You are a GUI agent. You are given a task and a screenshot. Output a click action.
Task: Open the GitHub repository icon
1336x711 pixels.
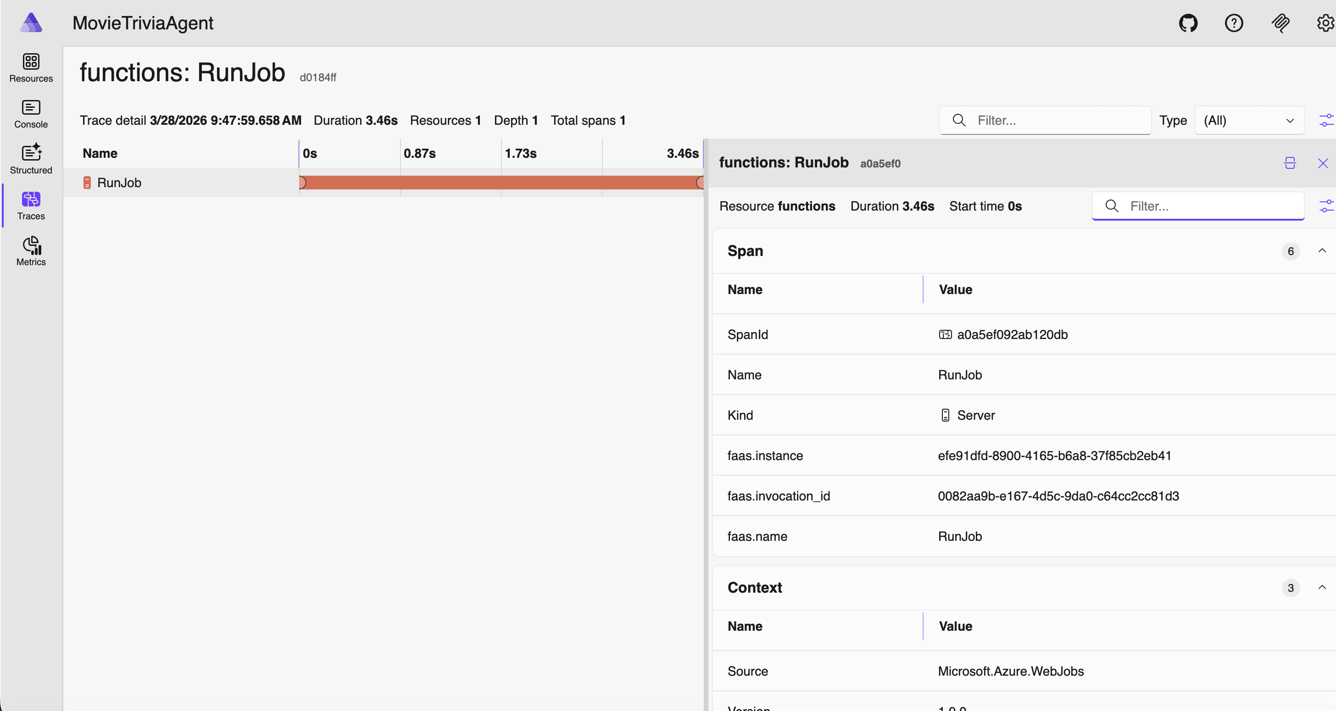point(1188,23)
